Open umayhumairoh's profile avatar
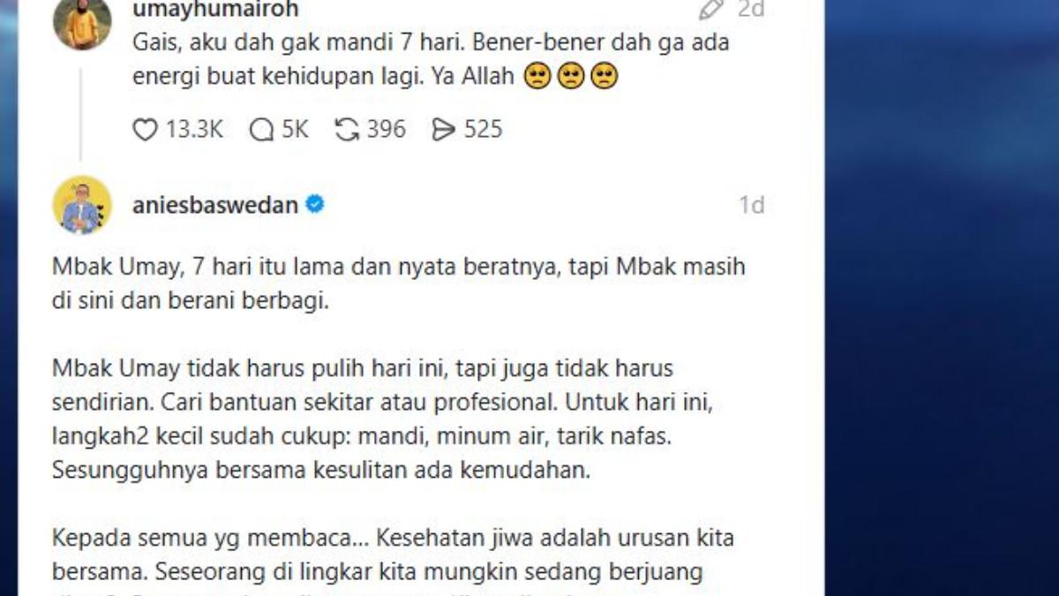Image resolution: width=1059 pixels, height=596 pixels. [82, 22]
